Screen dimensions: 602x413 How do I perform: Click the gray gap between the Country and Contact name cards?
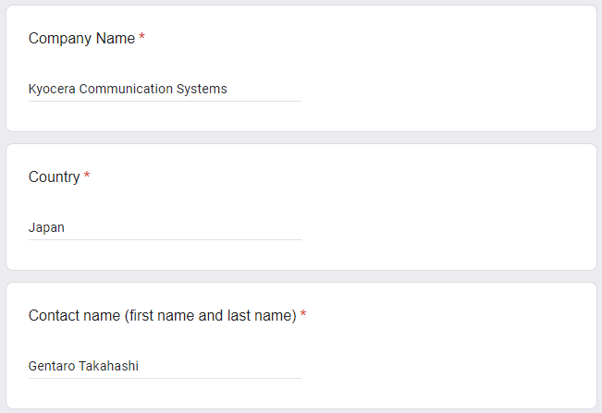pyautogui.click(x=301, y=276)
